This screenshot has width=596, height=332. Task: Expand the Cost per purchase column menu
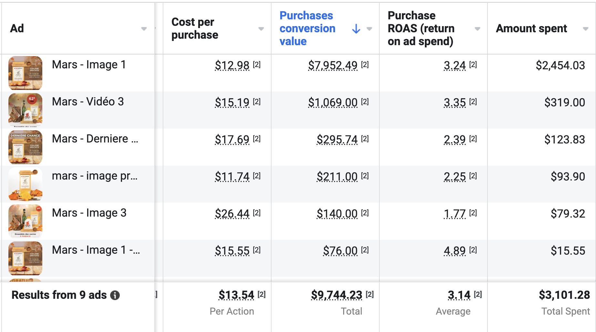(x=261, y=29)
